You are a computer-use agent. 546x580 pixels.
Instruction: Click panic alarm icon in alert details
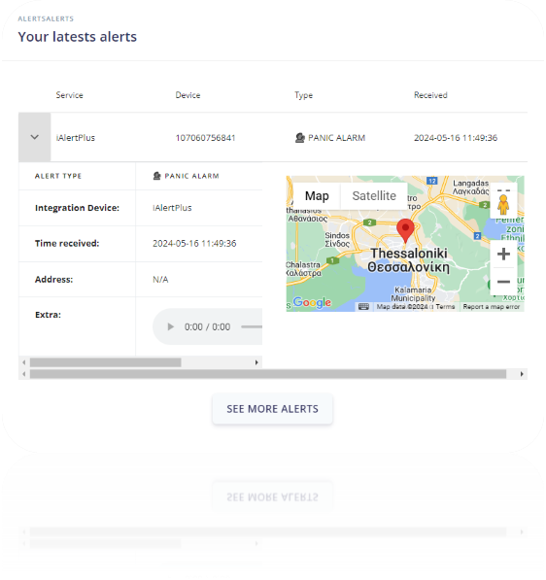[x=156, y=176]
